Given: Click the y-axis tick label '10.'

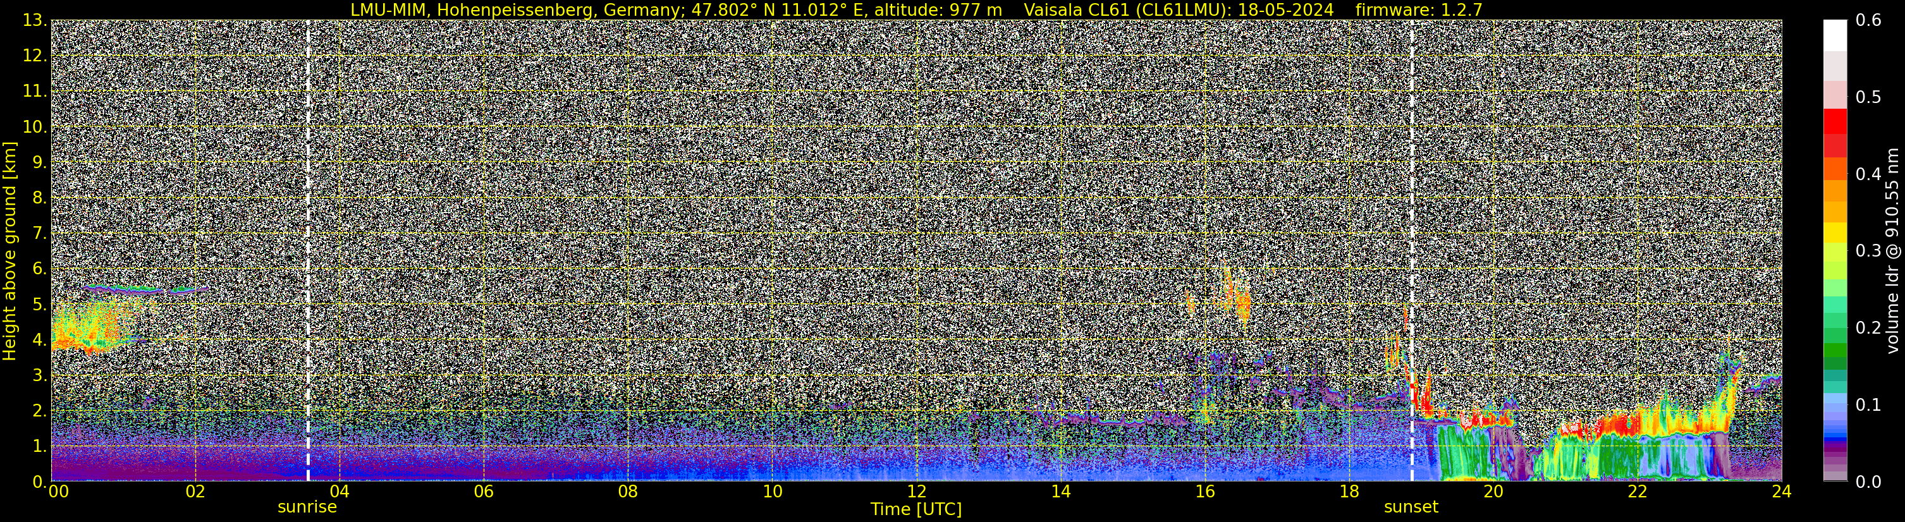Looking at the screenshot, I should coord(35,127).
